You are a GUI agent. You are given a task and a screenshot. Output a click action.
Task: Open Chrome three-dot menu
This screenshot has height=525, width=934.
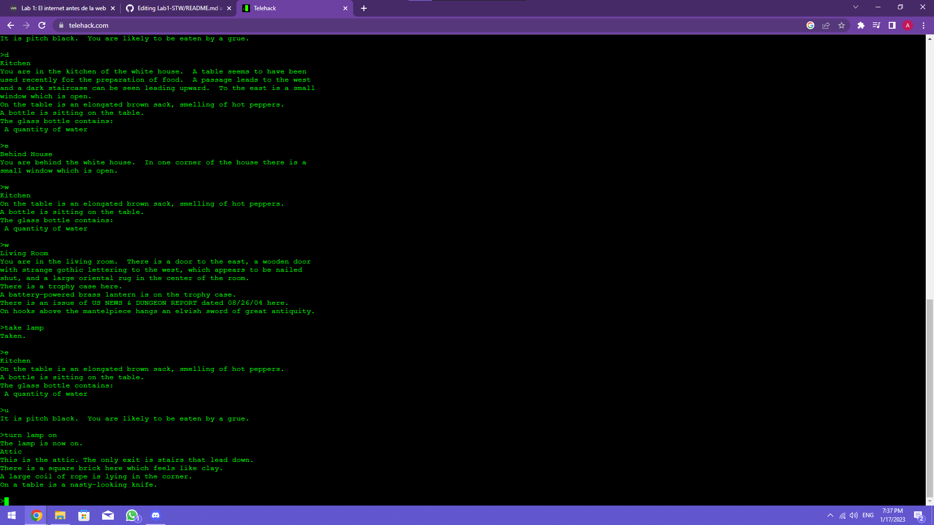click(924, 25)
